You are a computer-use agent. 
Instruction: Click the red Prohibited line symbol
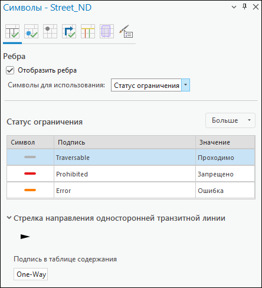(30, 174)
